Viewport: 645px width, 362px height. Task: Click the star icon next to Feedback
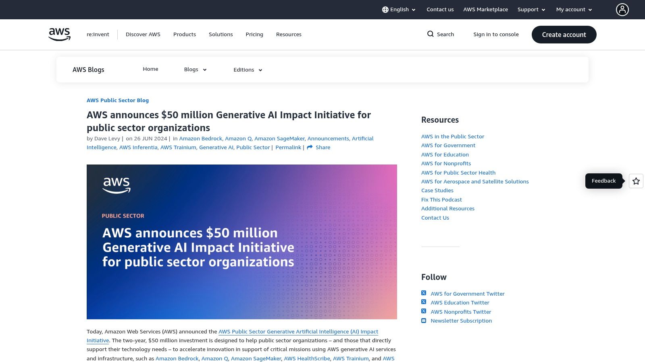pos(636,181)
